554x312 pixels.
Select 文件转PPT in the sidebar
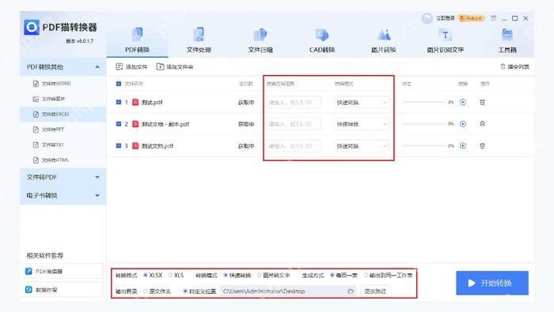tap(63, 130)
